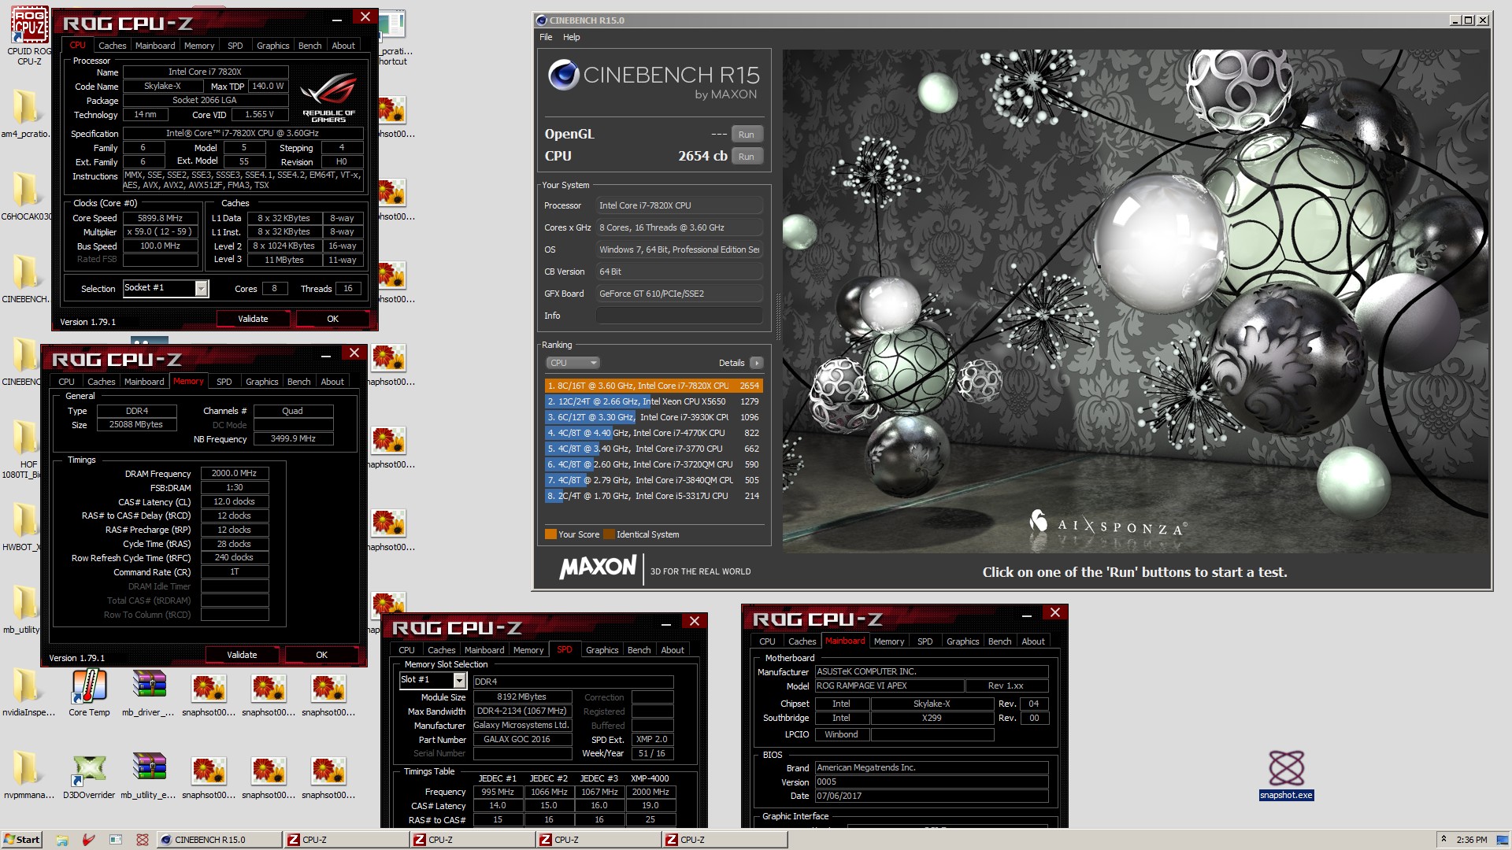Open the folder explorer quick launch icon
Screen dimensions: 1512x850
(x=62, y=840)
